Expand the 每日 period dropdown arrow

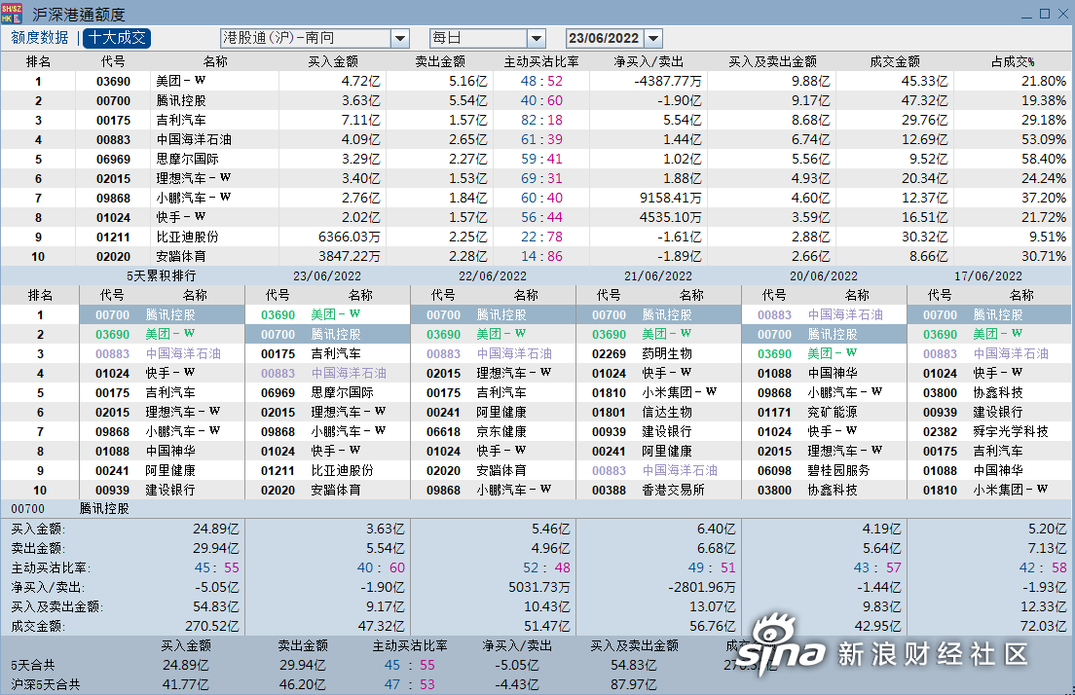click(x=537, y=38)
